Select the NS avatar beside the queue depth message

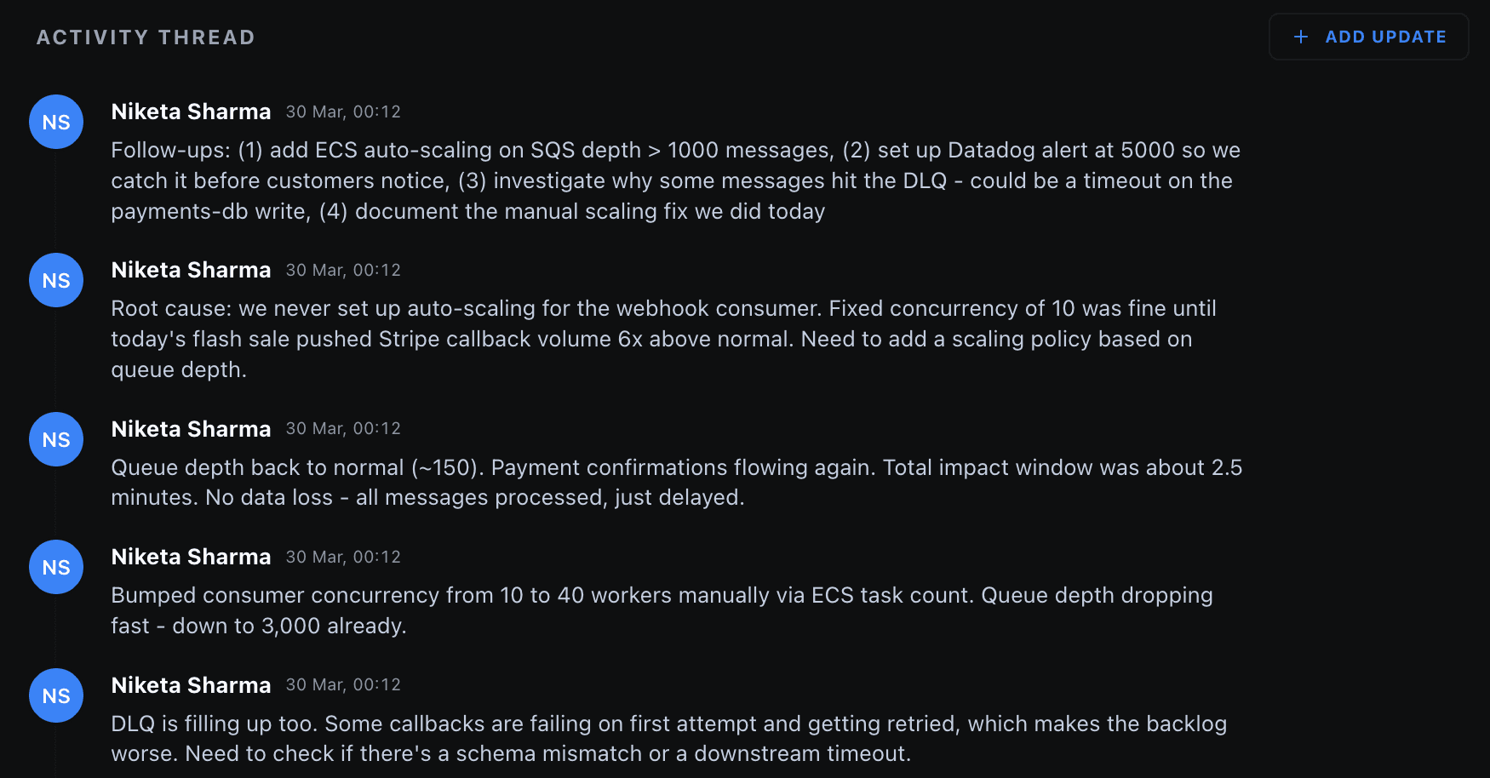click(x=55, y=439)
